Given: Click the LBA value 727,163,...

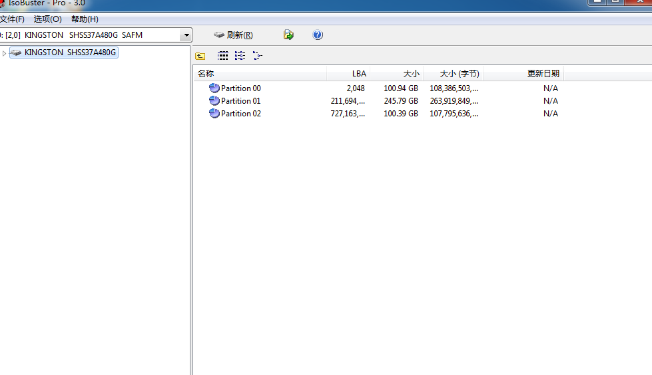Looking at the screenshot, I should click(348, 114).
